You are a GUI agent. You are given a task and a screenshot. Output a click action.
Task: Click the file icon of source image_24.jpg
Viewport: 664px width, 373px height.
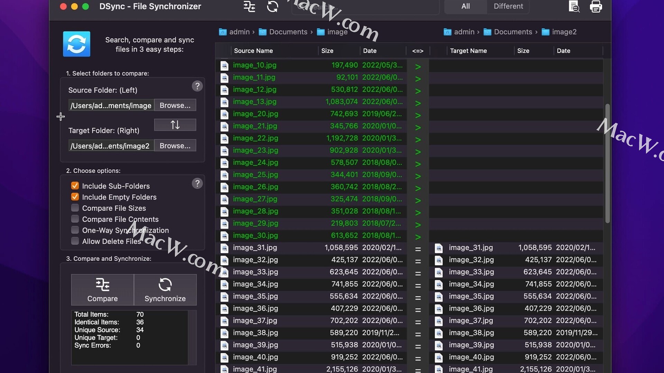(x=224, y=163)
